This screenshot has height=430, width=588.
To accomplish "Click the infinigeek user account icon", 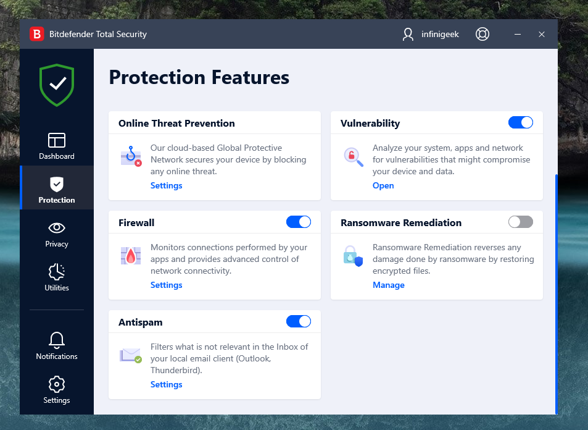I will (408, 34).
